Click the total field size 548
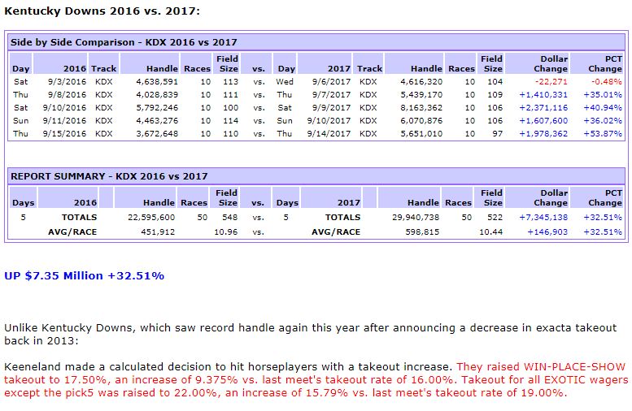 (229, 218)
